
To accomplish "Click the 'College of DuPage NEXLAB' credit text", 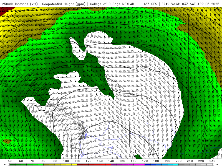I will coord(112,4).
